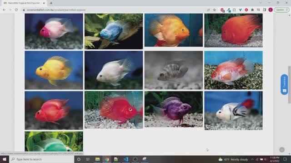This screenshot has height=163, width=291.
Task: Open the red and white patched parrotfish photo
Action: (233, 70)
